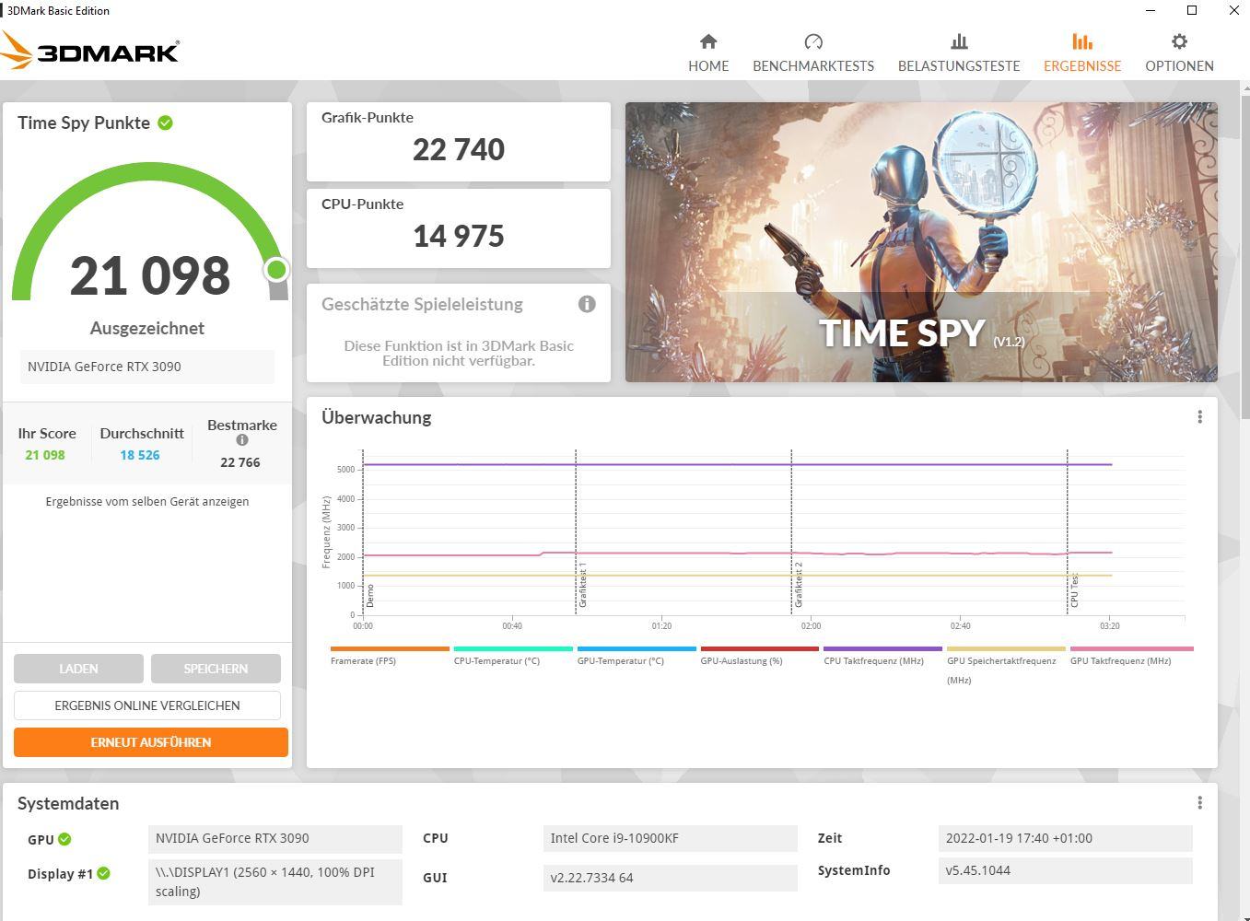
Task: Click the score gauge's green knob
Action: point(276,270)
